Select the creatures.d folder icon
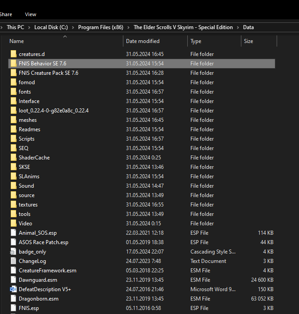 point(13,54)
